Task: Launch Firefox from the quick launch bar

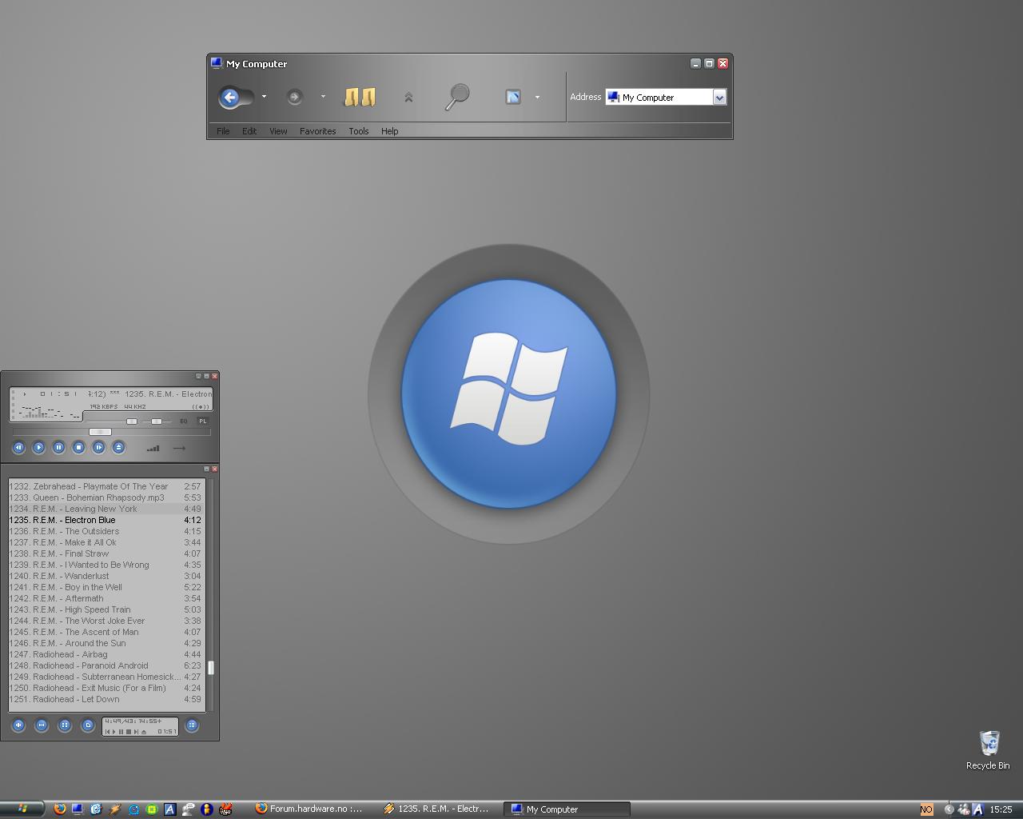Action: (59, 809)
